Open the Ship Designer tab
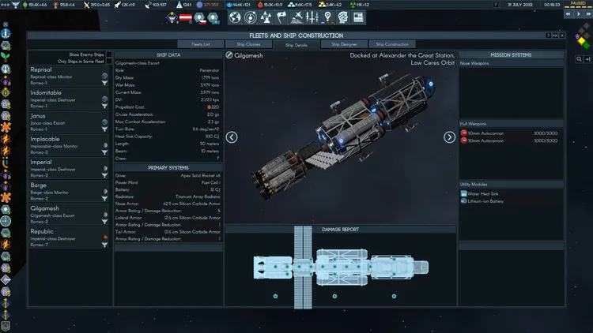This screenshot has height=333, width=593. point(344,44)
